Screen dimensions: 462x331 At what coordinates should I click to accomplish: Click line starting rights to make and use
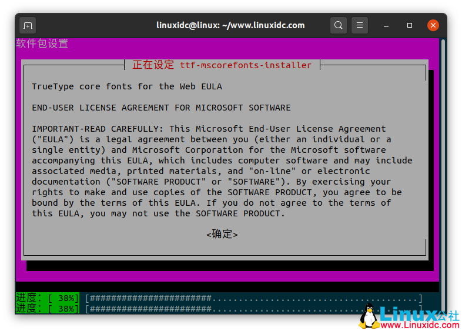pyautogui.click(x=217, y=192)
